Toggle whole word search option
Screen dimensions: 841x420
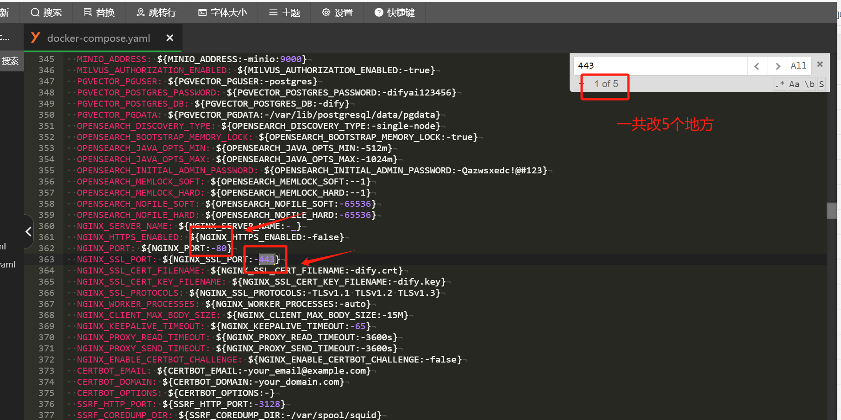coord(809,84)
